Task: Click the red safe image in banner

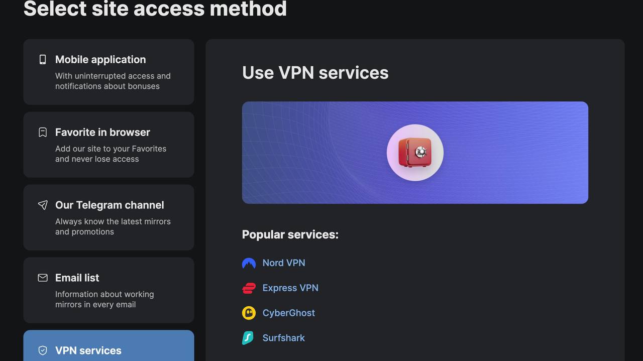Action: [x=415, y=153]
